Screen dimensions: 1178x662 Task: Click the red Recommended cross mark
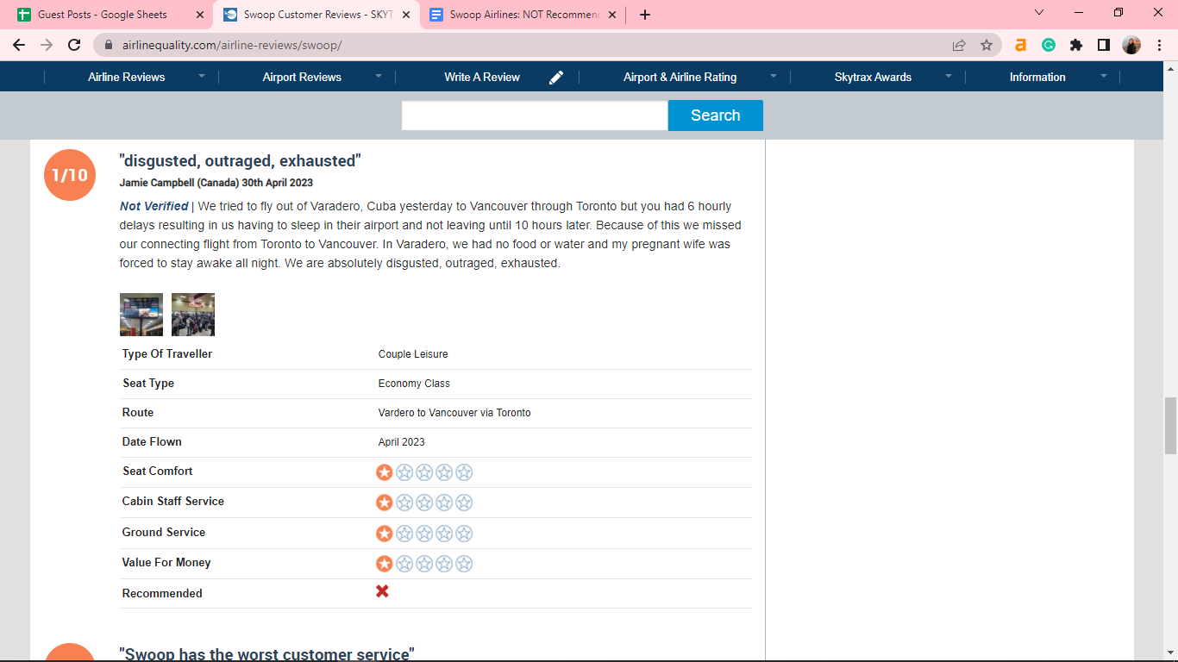[382, 591]
